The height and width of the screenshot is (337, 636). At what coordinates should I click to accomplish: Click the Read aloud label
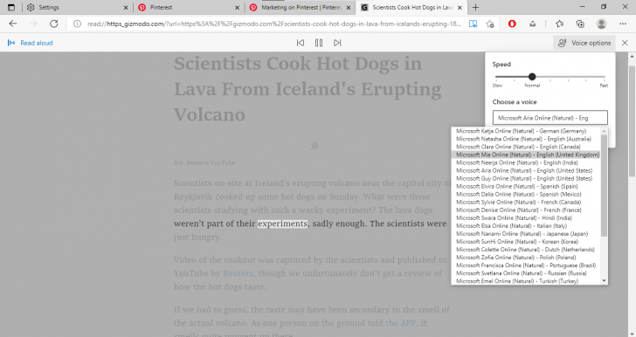click(37, 43)
